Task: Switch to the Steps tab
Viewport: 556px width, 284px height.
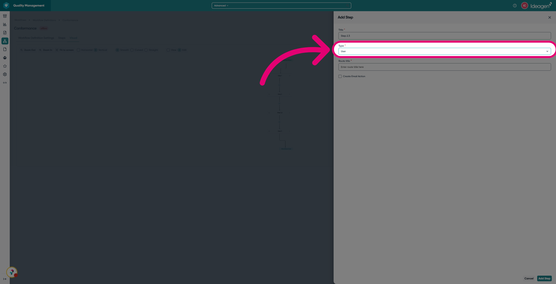Action: (62, 38)
